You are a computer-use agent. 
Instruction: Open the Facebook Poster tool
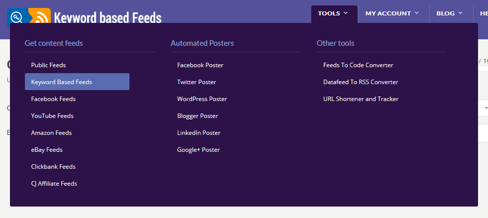(x=200, y=65)
